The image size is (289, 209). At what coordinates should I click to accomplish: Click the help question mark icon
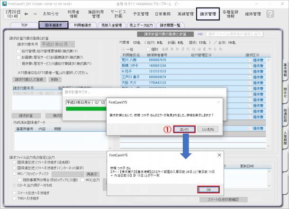point(270,14)
